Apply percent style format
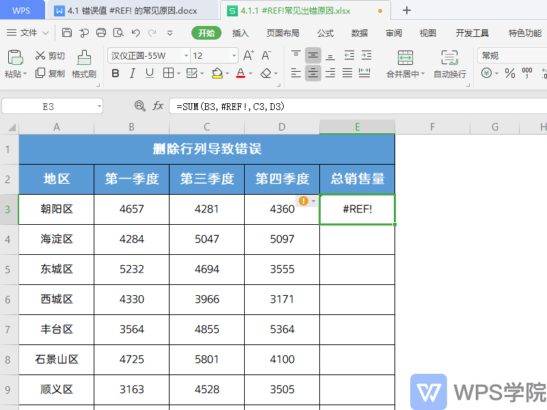The width and height of the screenshot is (547, 410). (x=510, y=73)
